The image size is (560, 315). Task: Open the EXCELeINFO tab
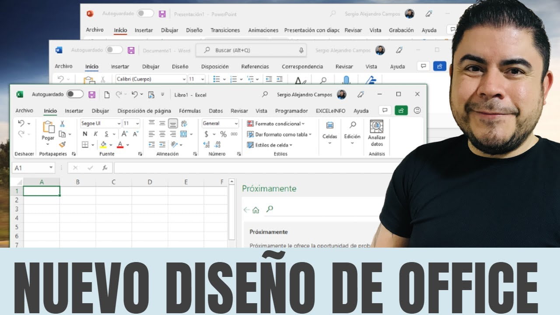coord(331,111)
